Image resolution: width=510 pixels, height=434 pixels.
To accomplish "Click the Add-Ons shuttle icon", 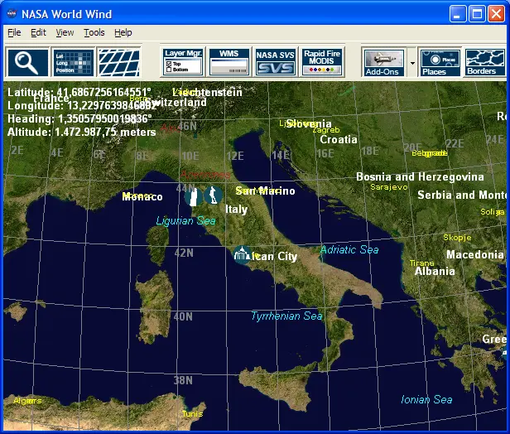I will pos(384,62).
